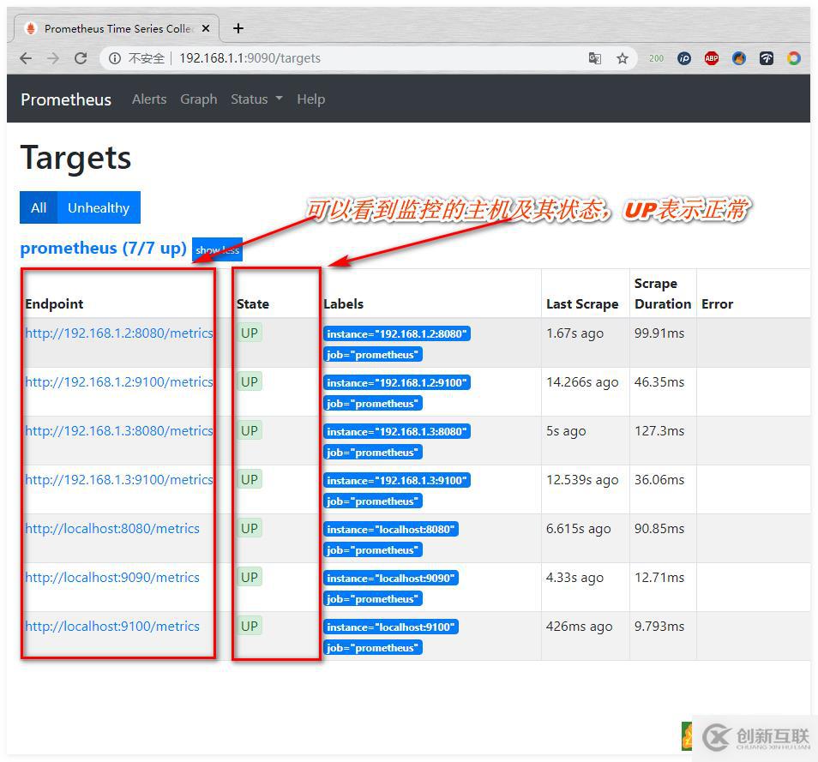Open a new browser tab

(x=238, y=28)
